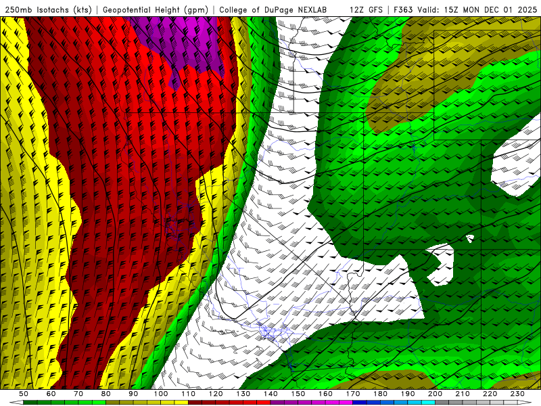The width and height of the screenshot is (541, 406).
Task: Click the 170 value on the color scale
Action: click(x=353, y=394)
